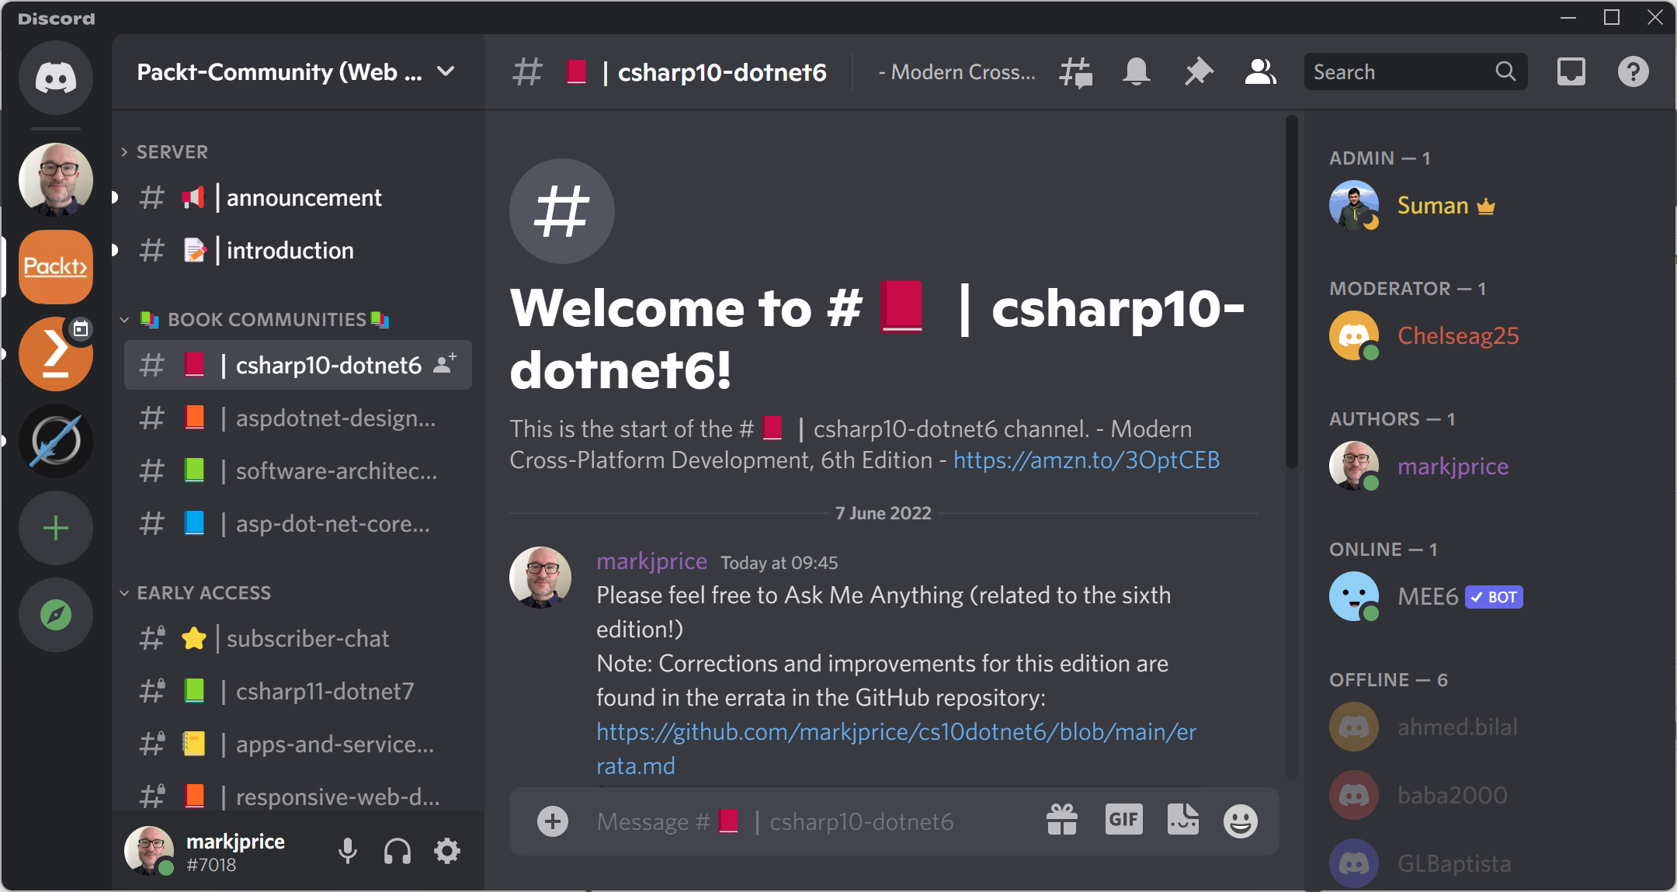Click the gift Nitro icon
This screenshot has height=892, width=1677.
[x=1061, y=820]
